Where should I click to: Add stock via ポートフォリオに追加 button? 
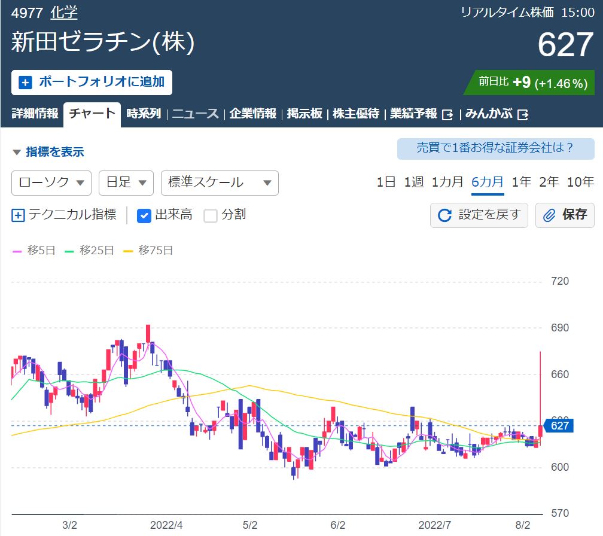pyautogui.click(x=92, y=83)
